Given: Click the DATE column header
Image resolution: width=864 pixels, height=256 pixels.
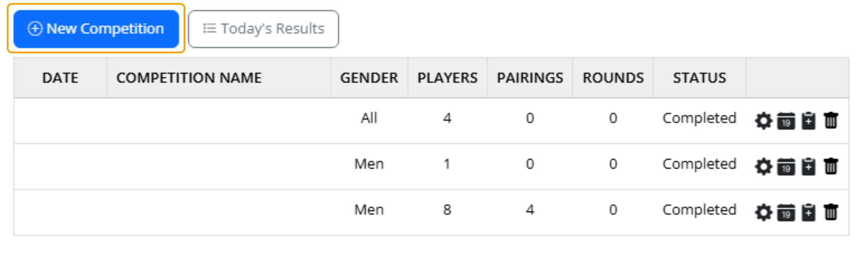Looking at the screenshot, I should [60, 78].
